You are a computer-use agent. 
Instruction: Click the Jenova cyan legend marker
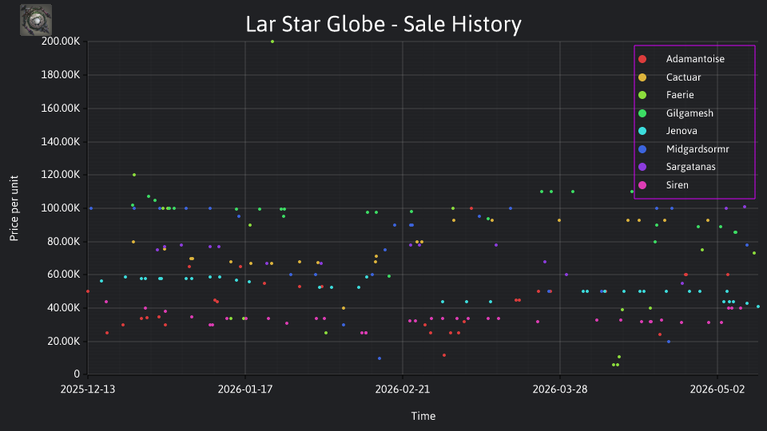tap(642, 131)
